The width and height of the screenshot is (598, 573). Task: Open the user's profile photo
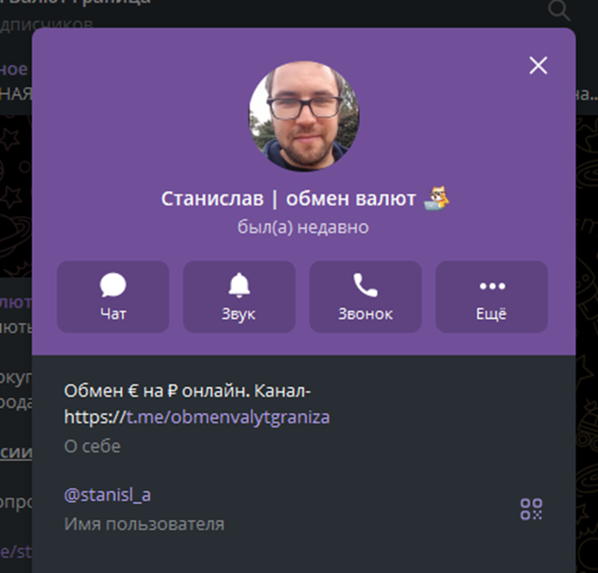304,115
